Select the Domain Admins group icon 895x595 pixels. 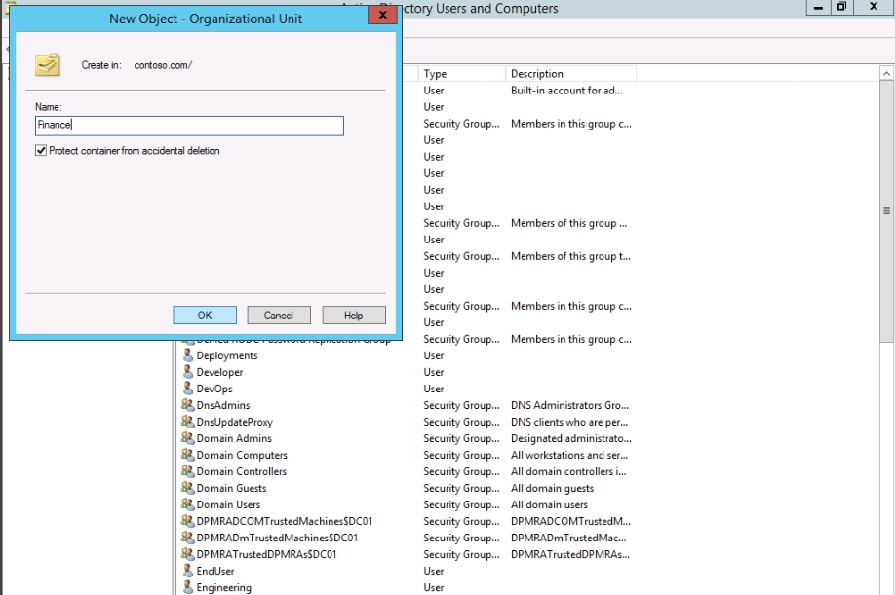pos(188,438)
